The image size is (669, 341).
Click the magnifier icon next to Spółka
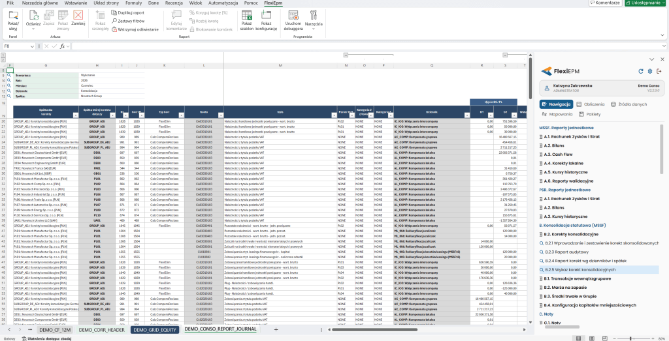click(x=9, y=96)
